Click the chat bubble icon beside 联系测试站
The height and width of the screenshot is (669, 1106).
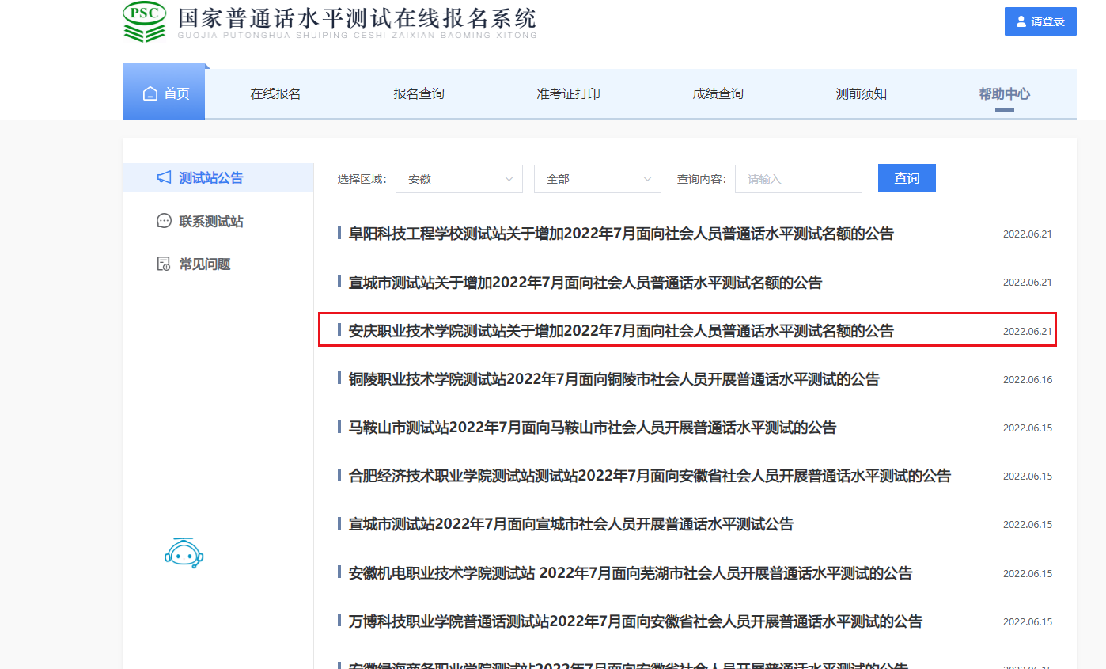pyautogui.click(x=164, y=221)
